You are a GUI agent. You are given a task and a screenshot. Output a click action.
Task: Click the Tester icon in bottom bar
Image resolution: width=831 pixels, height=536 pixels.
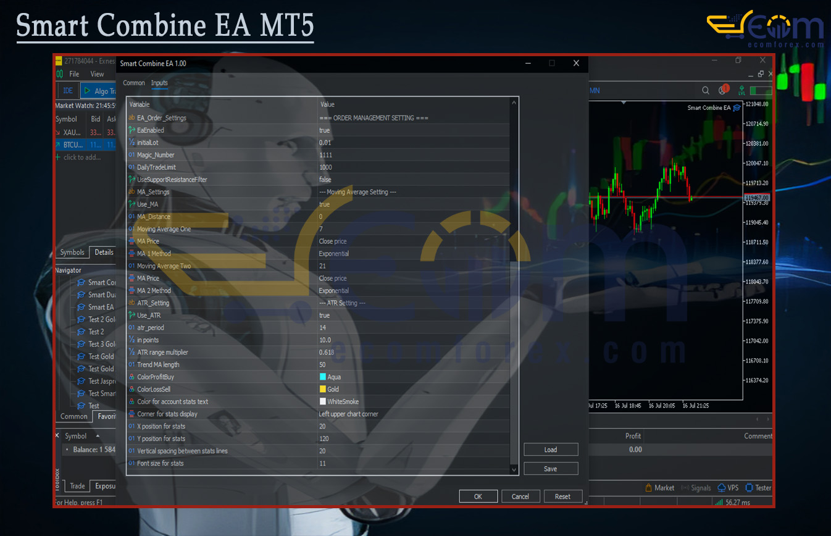[750, 488]
